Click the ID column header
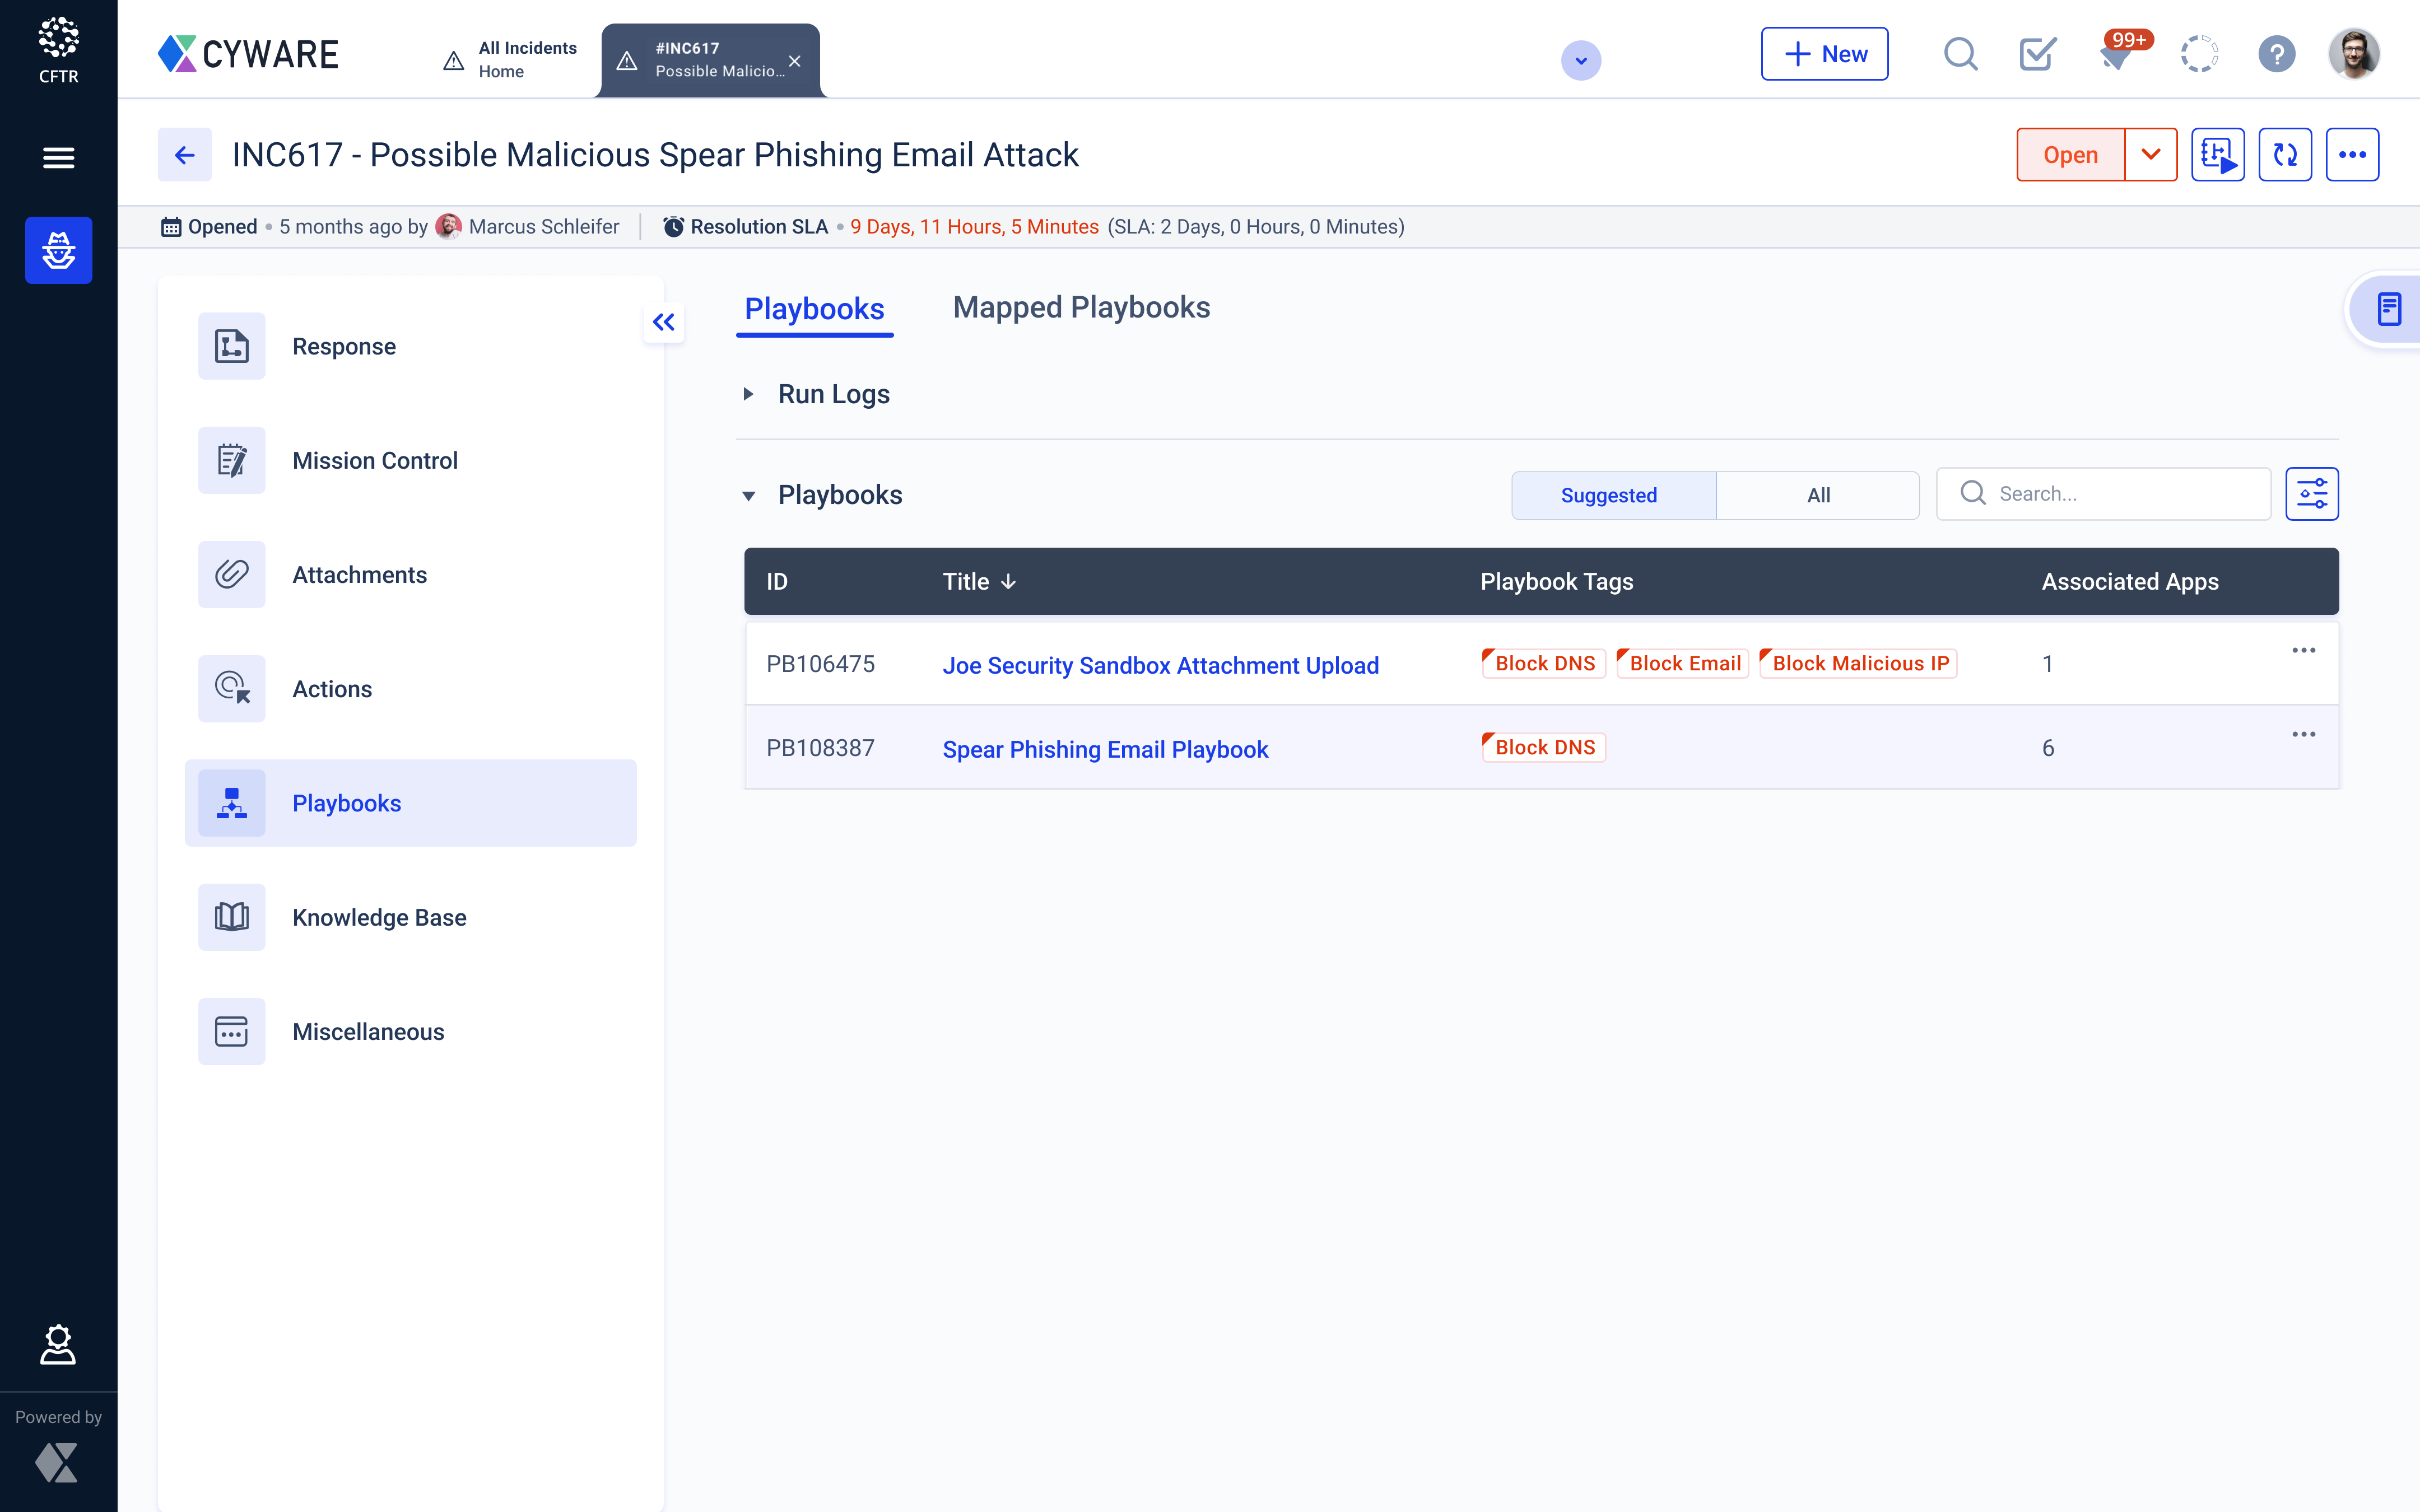2420x1512 pixels. 777,581
